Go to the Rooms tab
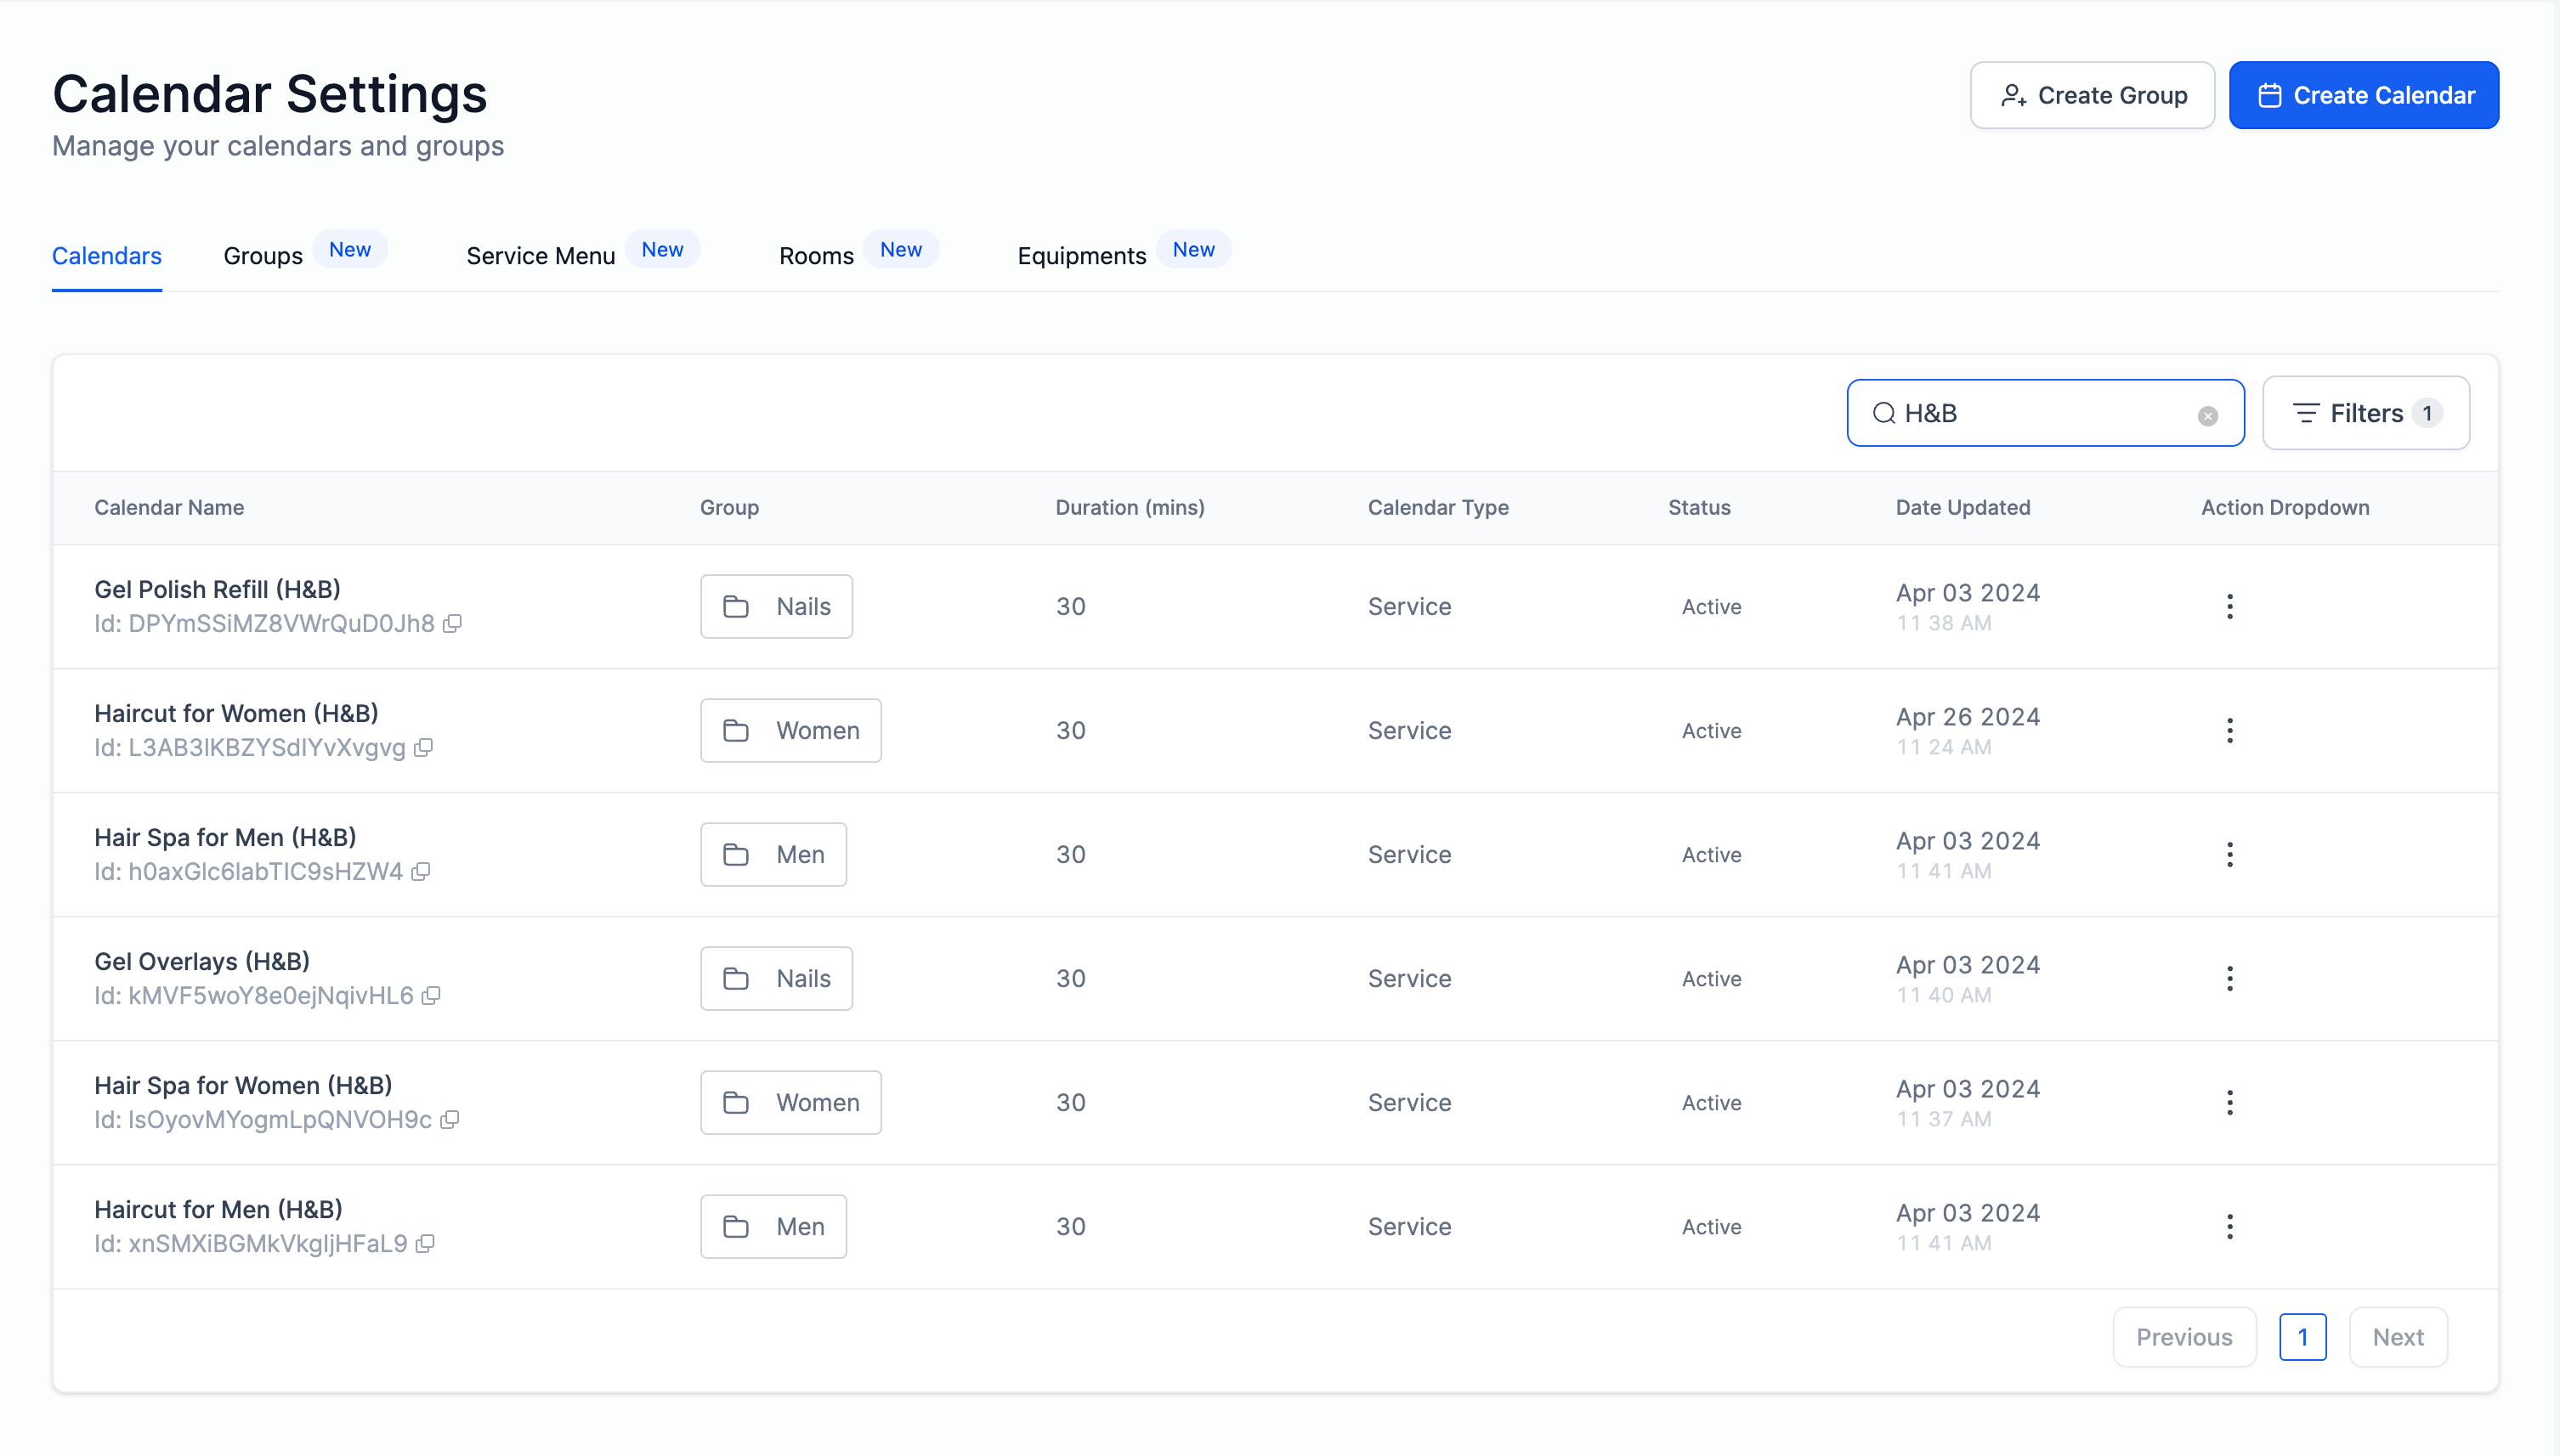 coord(815,256)
